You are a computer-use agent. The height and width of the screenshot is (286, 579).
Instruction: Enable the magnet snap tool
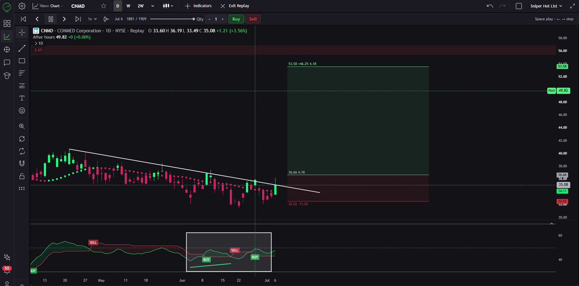[22, 163]
